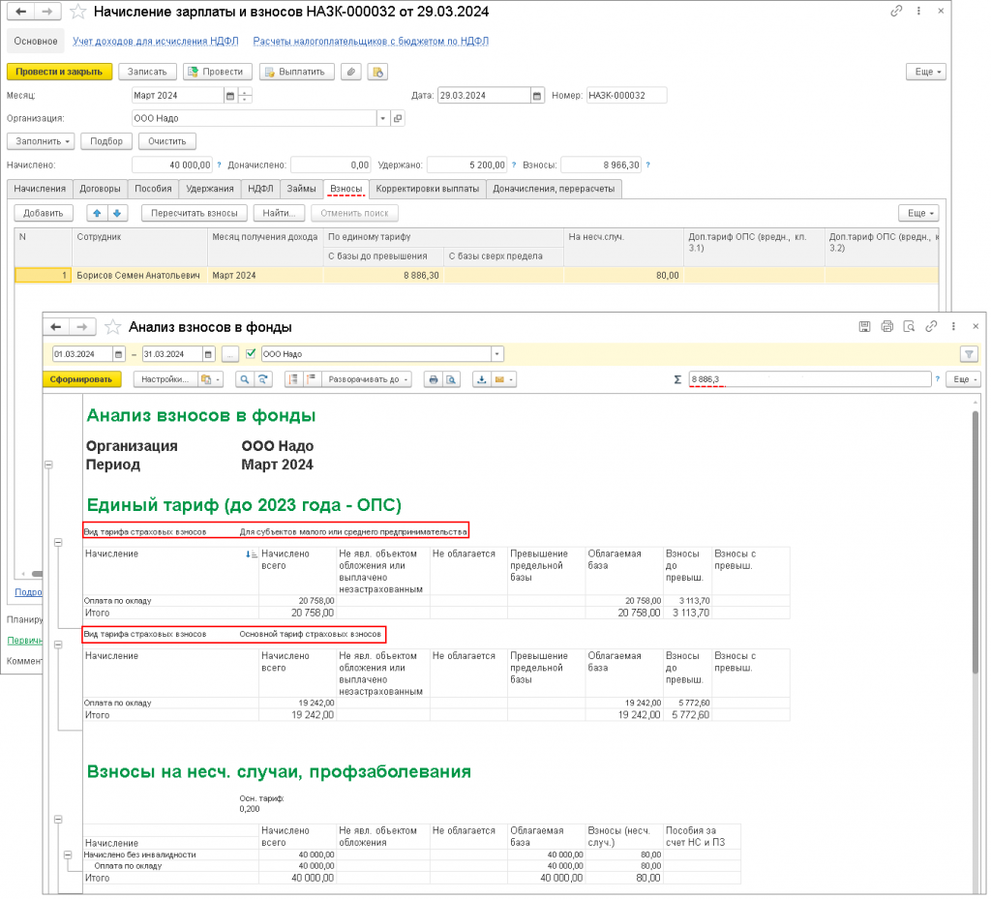Send the report by email envelope icon
This screenshot has height=899, width=991.
pyautogui.click(x=503, y=379)
